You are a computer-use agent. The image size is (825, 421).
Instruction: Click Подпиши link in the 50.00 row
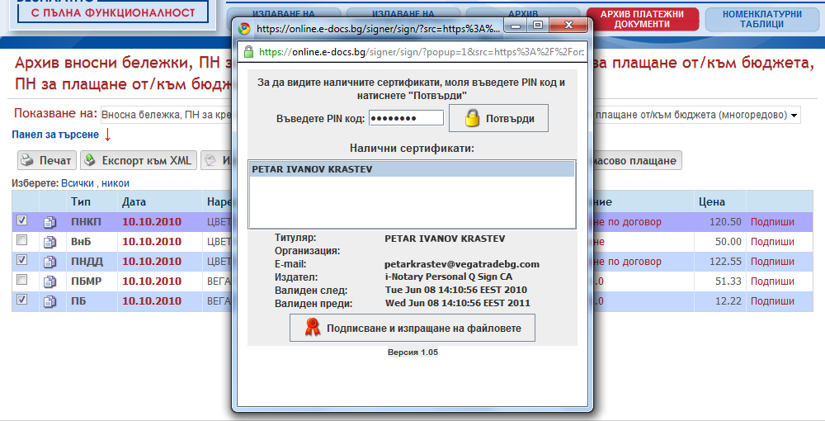pyautogui.click(x=772, y=242)
